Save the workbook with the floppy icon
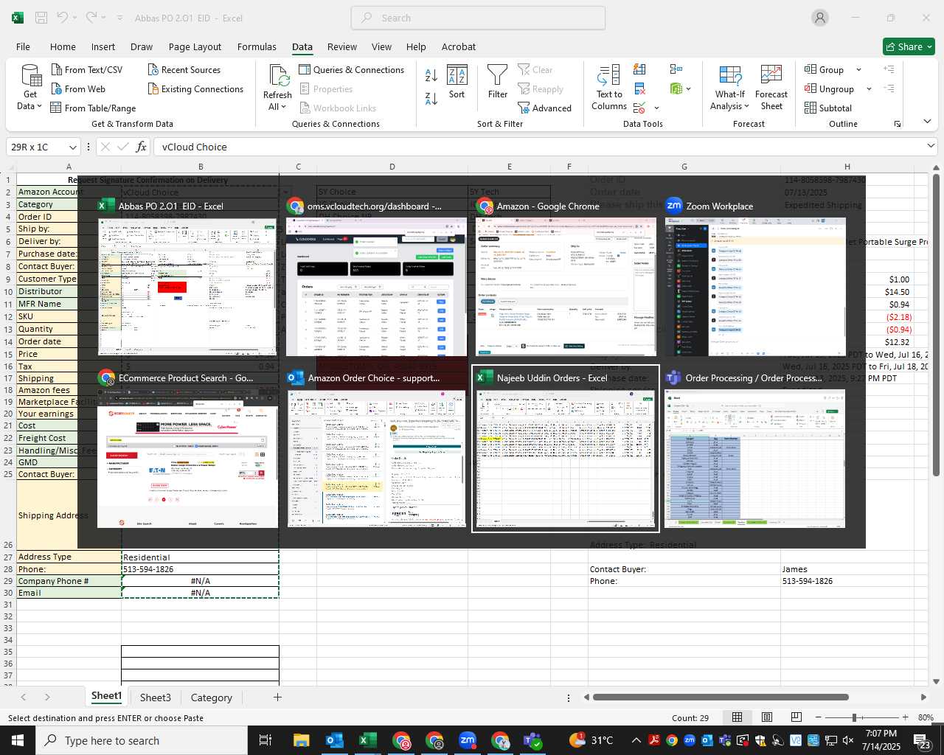The image size is (944, 755). [x=41, y=18]
